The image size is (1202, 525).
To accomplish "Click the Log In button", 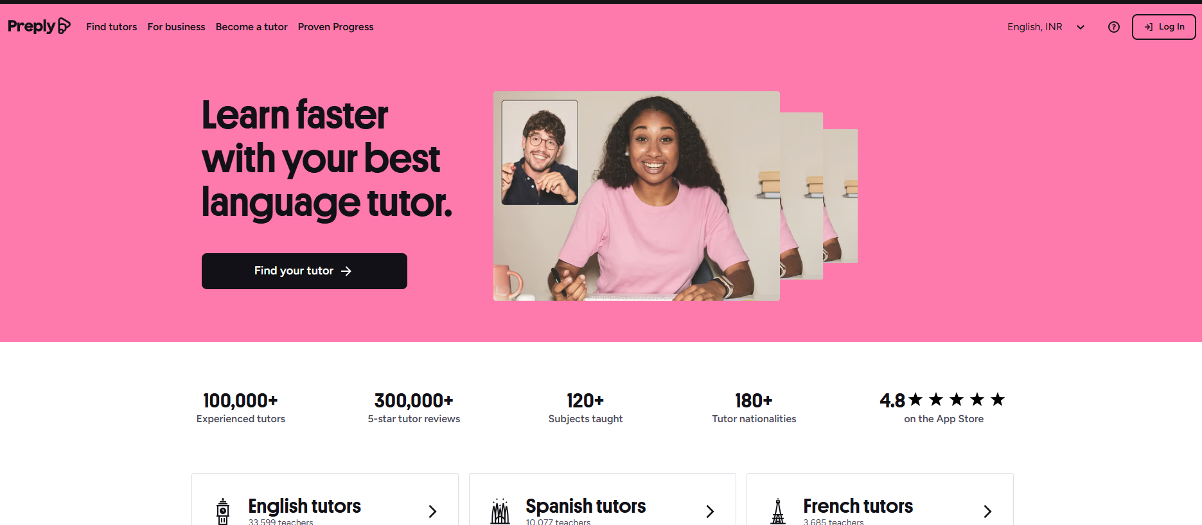I will pos(1163,27).
